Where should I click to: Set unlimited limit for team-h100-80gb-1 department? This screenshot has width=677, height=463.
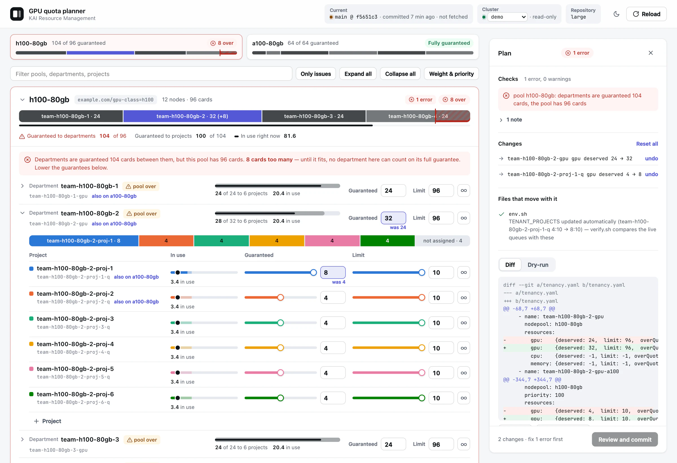[x=463, y=190]
